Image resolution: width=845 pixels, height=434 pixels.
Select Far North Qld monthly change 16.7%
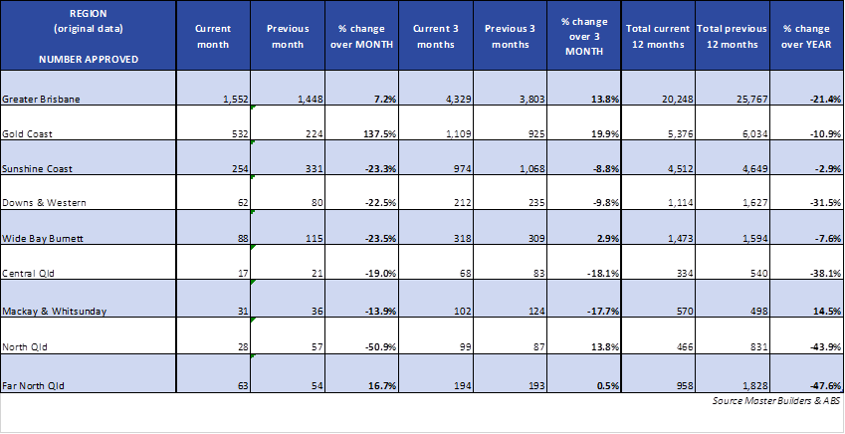361,373
